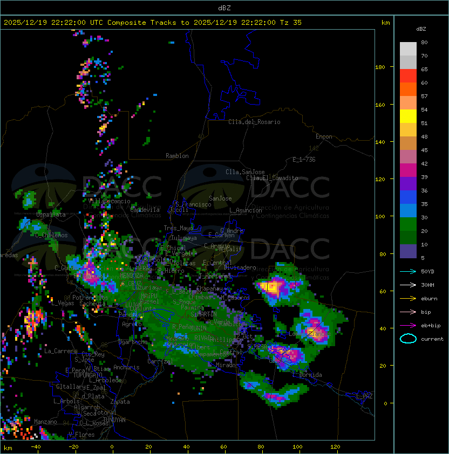This screenshot has height=454, width=449.
Task: Click the 'Uspallata' map label
Action: point(51,215)
